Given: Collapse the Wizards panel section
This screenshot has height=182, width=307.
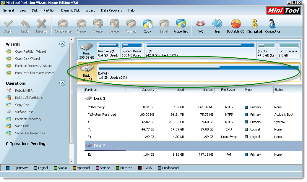Looking at the screenshot, I should [x=62, y=44].
